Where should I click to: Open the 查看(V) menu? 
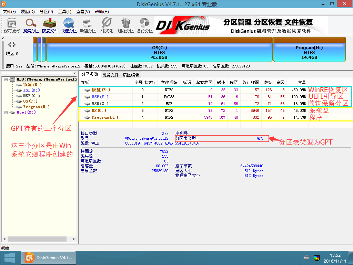pyautogui.click(x=83, y=12)
